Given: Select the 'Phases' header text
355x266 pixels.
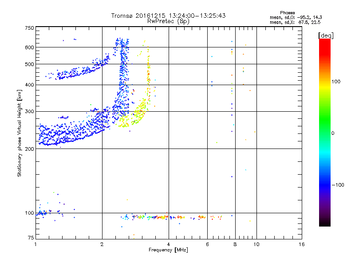Looking at the screenshot, I should coord(287,13).
